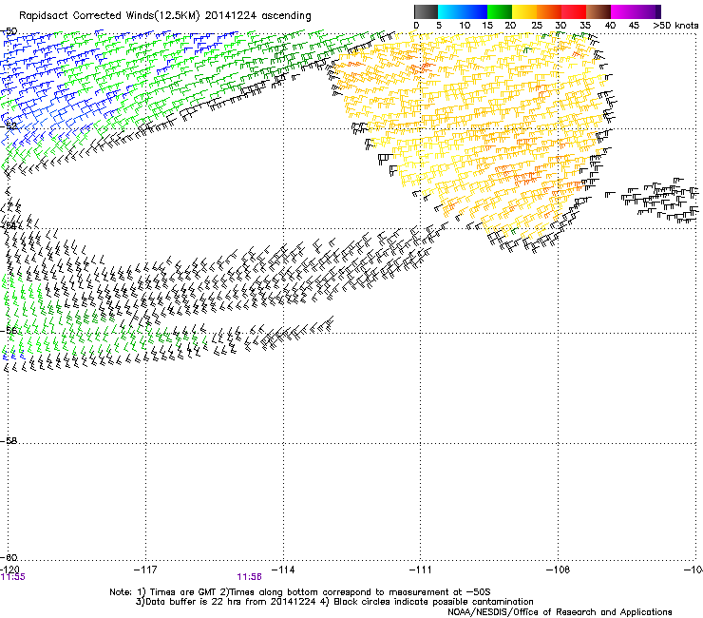
Task: Click the legend label '40'
Action: [610, 26]
